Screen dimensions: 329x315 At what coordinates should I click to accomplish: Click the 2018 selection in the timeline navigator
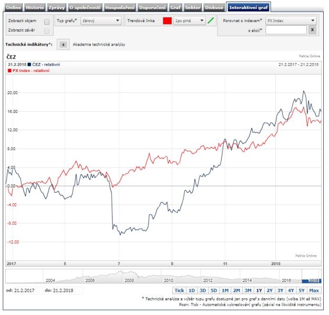[x=311, y=280]
